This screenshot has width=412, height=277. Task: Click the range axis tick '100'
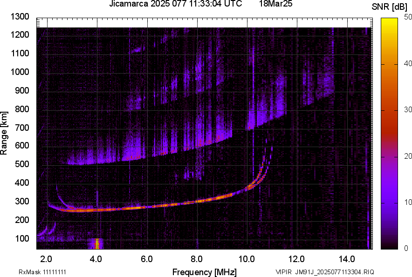[22, 238]
